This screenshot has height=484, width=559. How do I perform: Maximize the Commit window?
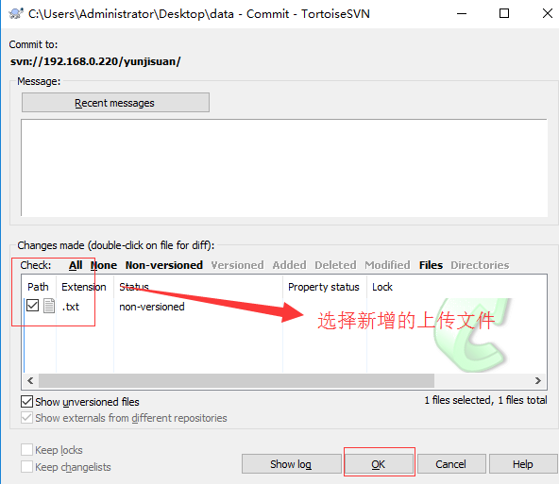tap(504, 13)
